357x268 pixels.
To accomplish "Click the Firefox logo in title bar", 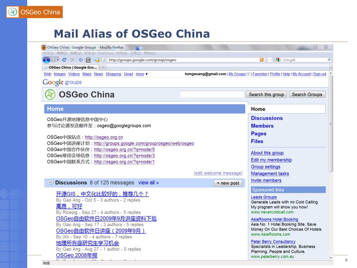I will (x=44, y=47).
